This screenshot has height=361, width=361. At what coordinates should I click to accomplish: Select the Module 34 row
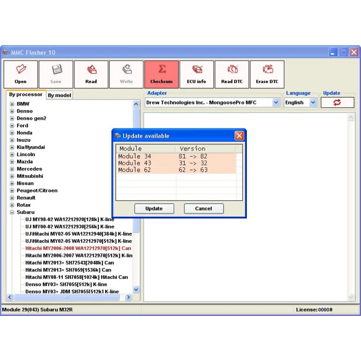[177, 156]
